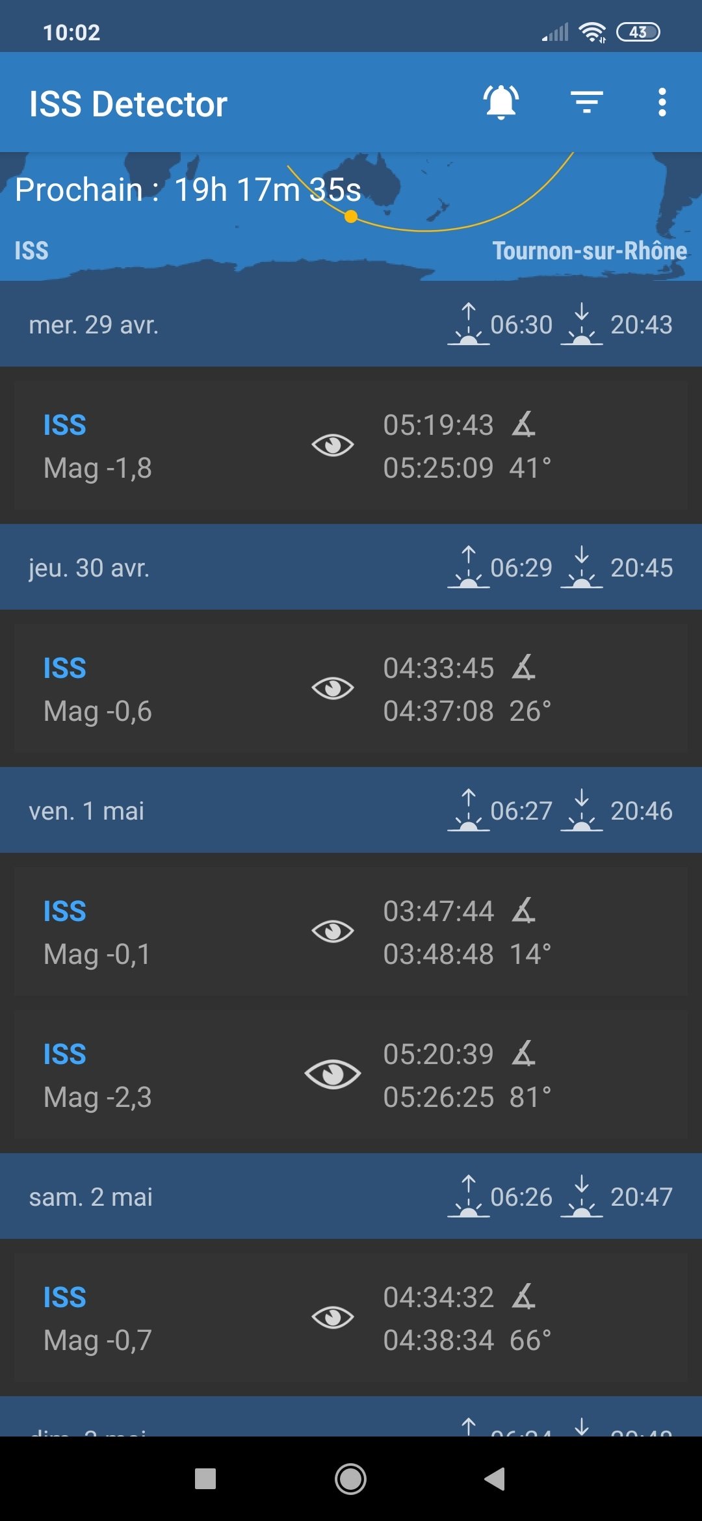Tap the yellow ISS position dot on map

[x=351, y=217]
